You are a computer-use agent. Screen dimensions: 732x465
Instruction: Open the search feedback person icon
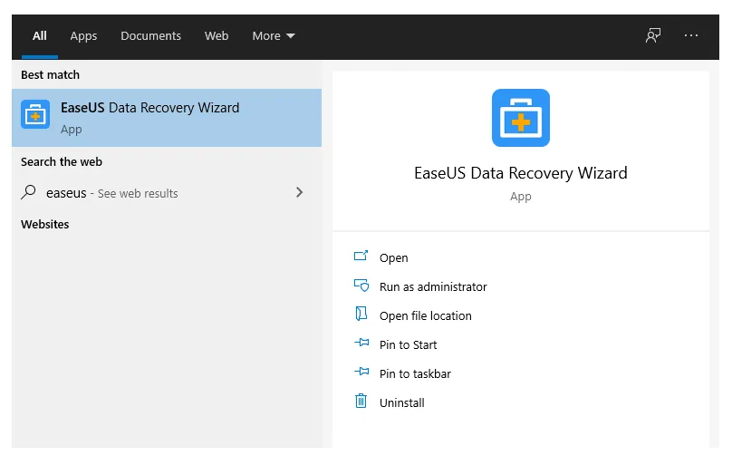653,35
